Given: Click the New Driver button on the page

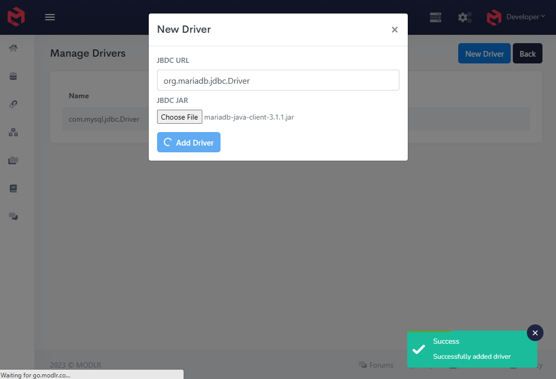Looking at the screenshot, I should 484,53.
